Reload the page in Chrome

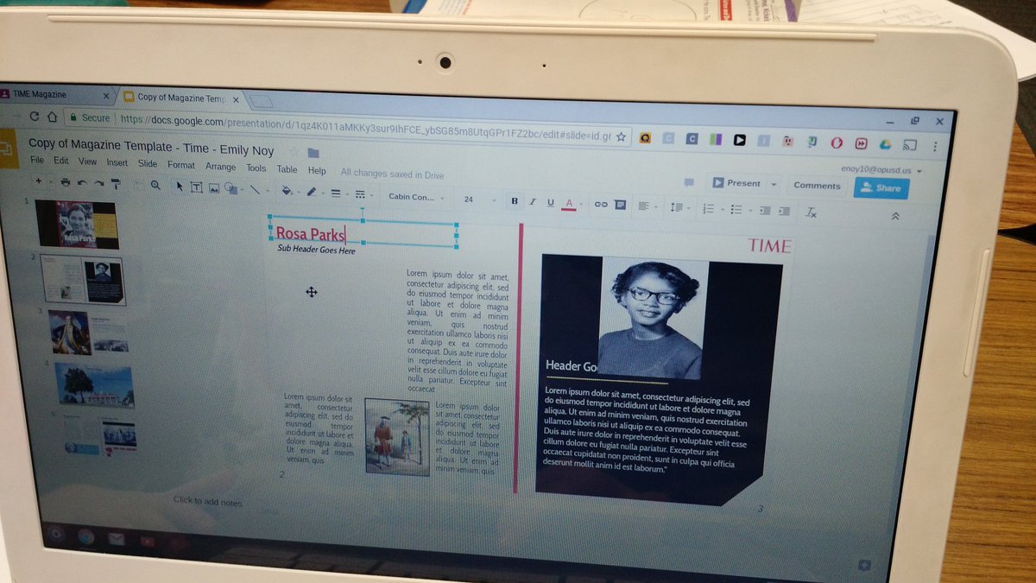35,116
